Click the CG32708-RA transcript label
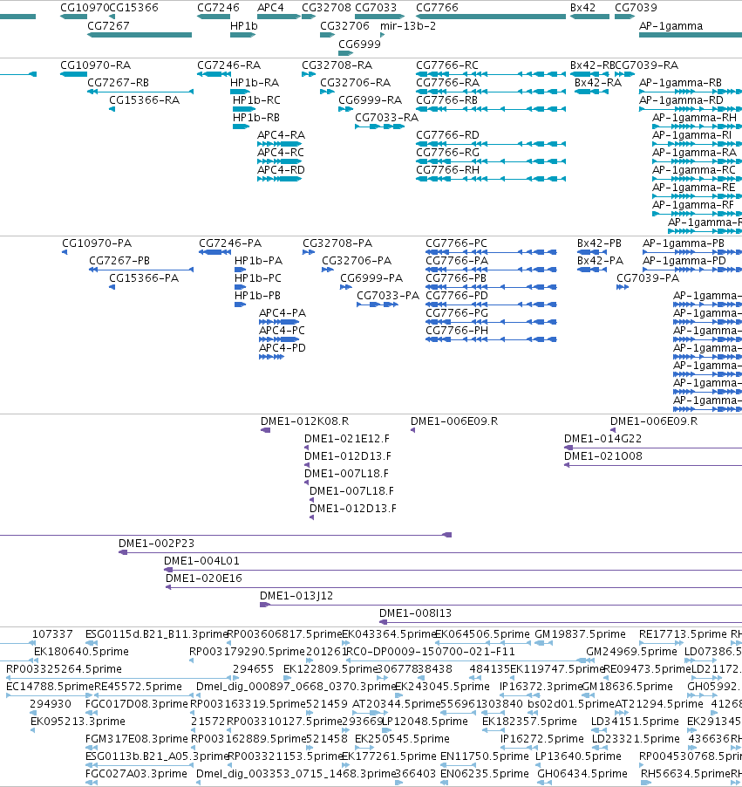 coord(337,65)
